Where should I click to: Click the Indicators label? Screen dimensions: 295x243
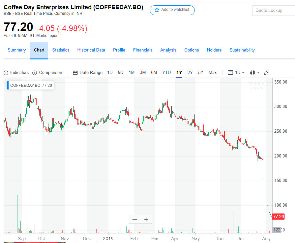[x=19, y=73]
